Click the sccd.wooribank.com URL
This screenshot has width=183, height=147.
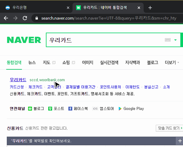pos(47,80)
